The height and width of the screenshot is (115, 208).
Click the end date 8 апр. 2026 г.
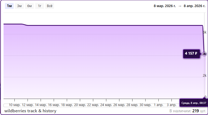[194, 6]
